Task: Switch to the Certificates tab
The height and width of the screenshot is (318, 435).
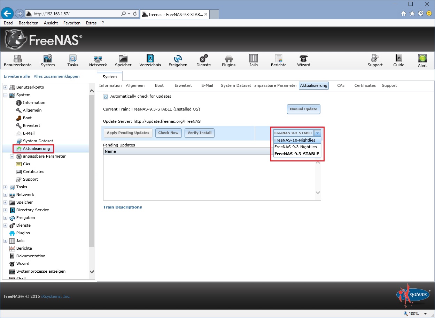Action: tap(365, 85)
